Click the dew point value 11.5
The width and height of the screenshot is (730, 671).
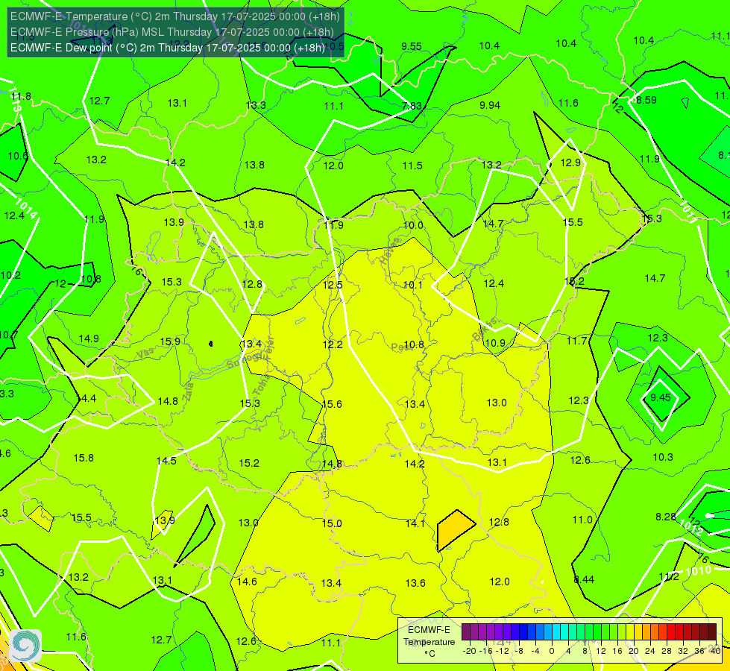click(412, 166)
